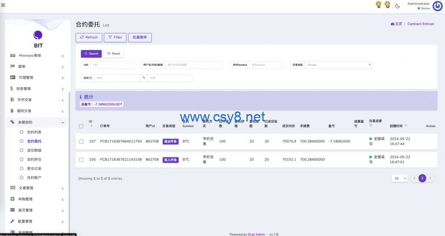The image size is (445, 236).
Task: Click the 时间 start date field
Action: [x=116, y=78]
